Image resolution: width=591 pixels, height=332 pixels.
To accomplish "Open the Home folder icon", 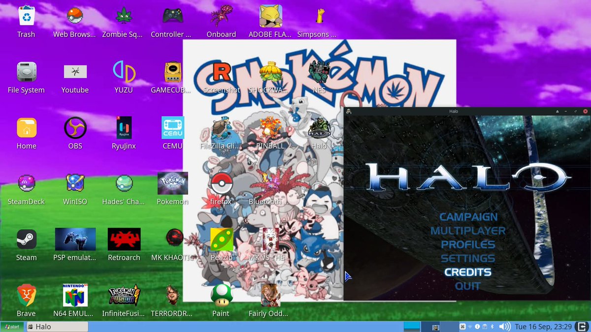I will 26,128.
